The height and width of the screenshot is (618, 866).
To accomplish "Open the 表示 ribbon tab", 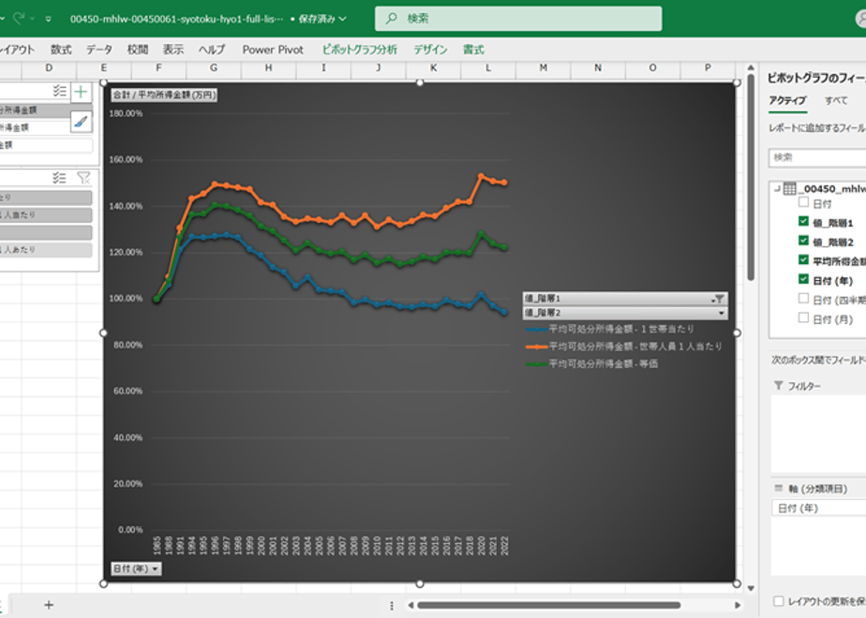I will tap(173, 50).
